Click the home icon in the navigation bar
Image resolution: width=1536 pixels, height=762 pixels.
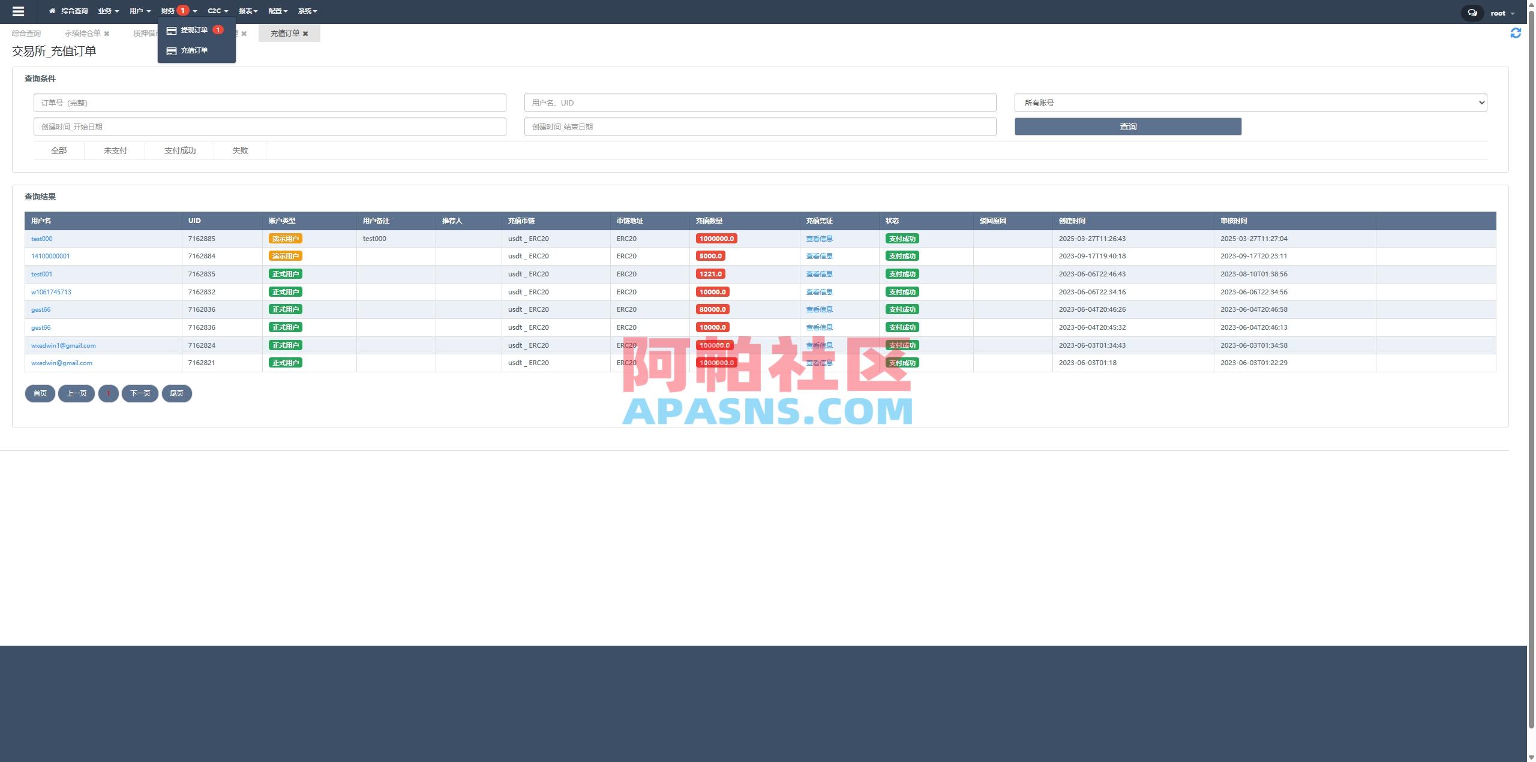[51, 10]
